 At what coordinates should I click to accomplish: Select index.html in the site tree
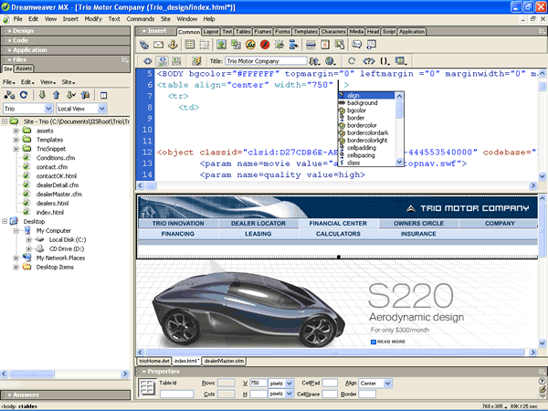pyautogui.click(x=50, y=213)
